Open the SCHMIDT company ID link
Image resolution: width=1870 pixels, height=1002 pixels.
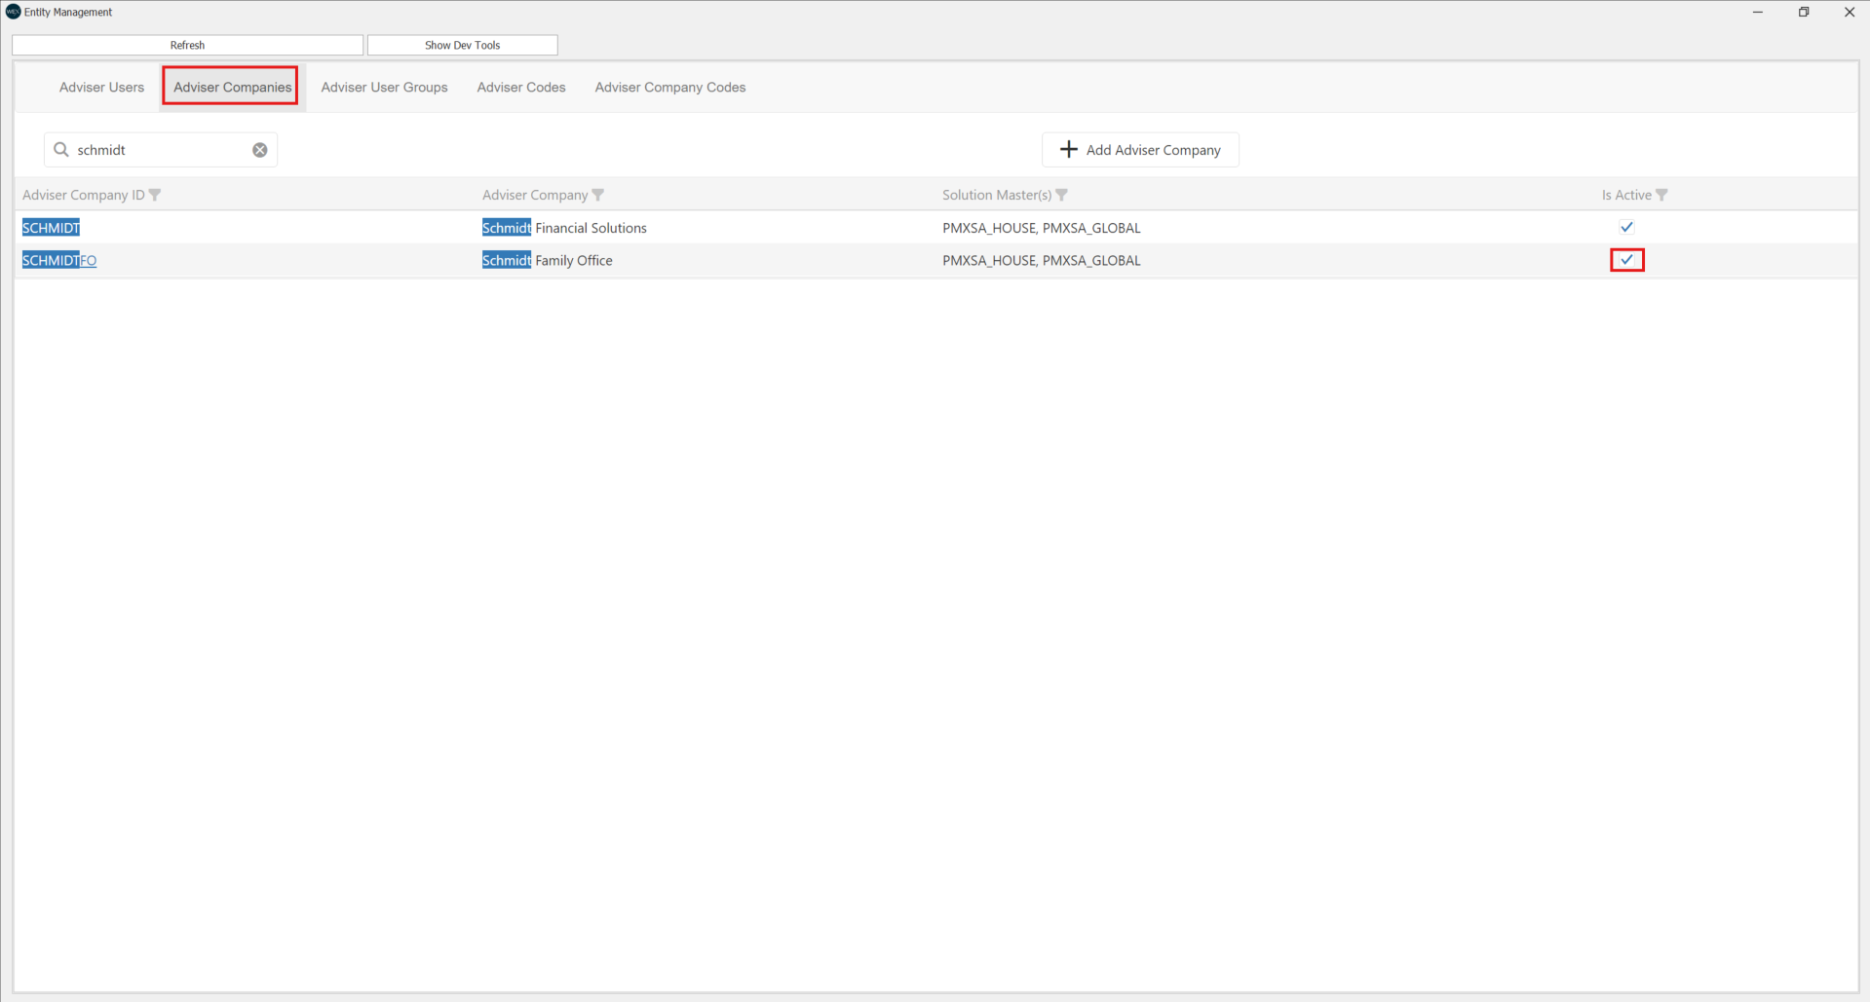(51, 228)
